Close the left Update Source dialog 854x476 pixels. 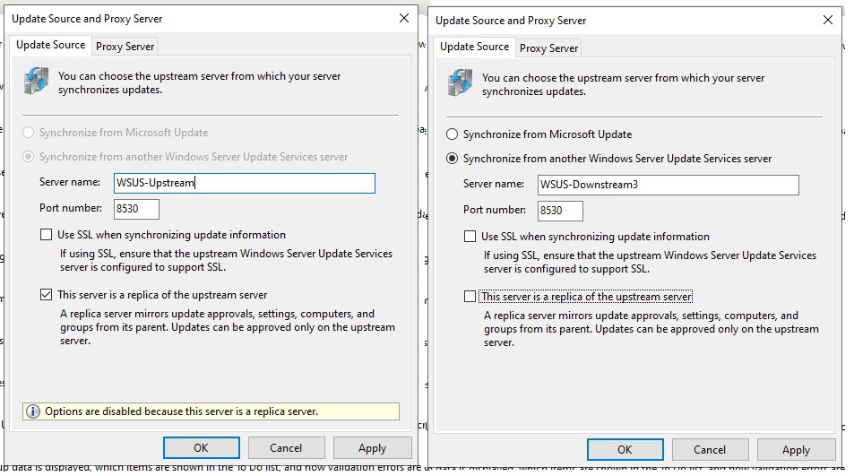click(403, 18)
